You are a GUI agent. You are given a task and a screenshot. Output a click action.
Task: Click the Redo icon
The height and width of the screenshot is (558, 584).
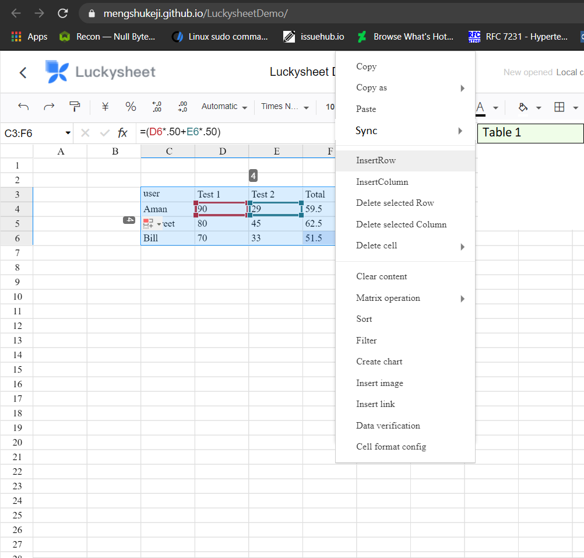pos(49,107)
